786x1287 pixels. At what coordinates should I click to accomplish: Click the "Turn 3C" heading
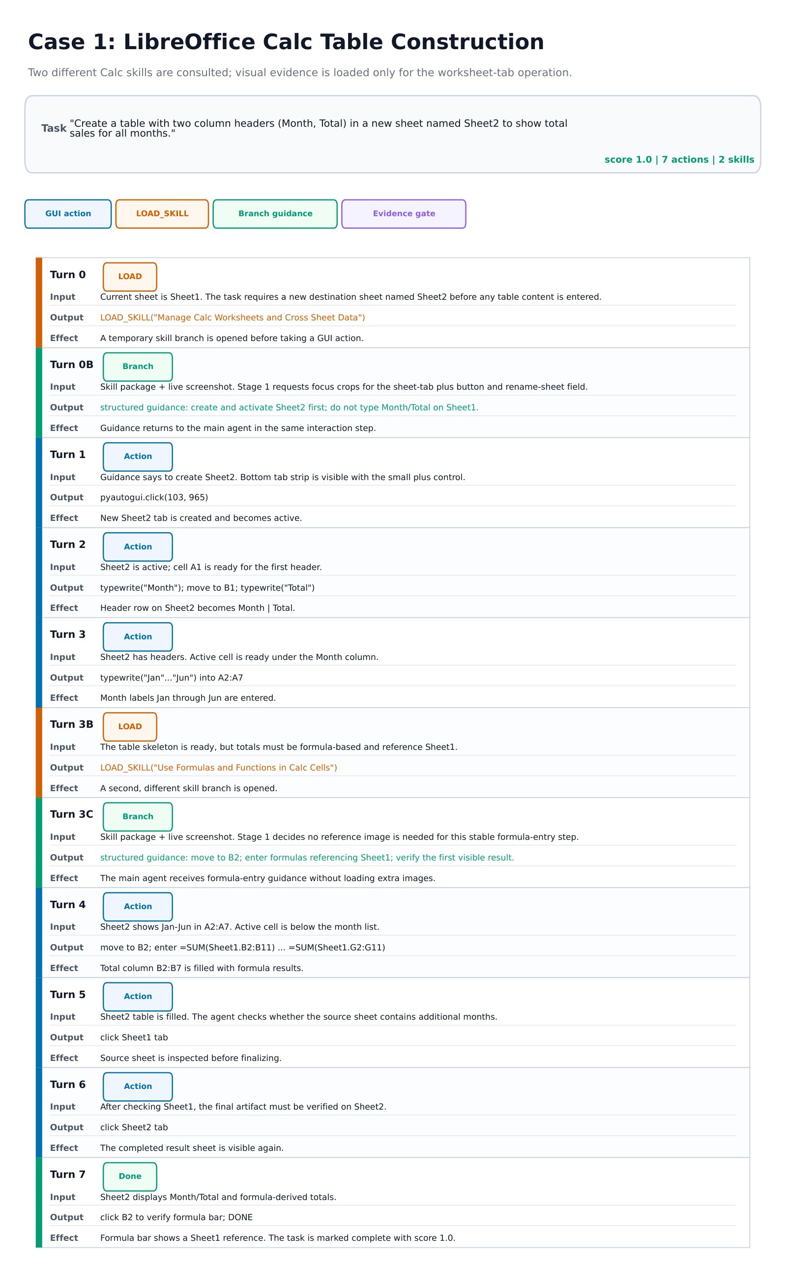pos(72,814)
